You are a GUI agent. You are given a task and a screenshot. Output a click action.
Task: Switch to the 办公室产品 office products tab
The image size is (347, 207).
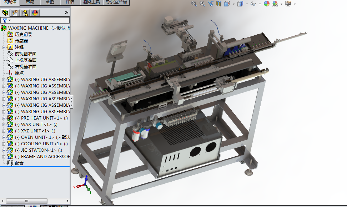(x=116, y=2)
